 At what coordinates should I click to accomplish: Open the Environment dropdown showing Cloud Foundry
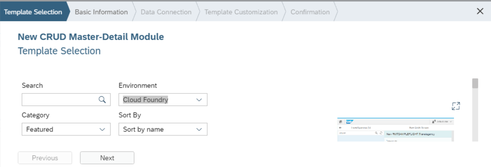[x=163, y=100]
